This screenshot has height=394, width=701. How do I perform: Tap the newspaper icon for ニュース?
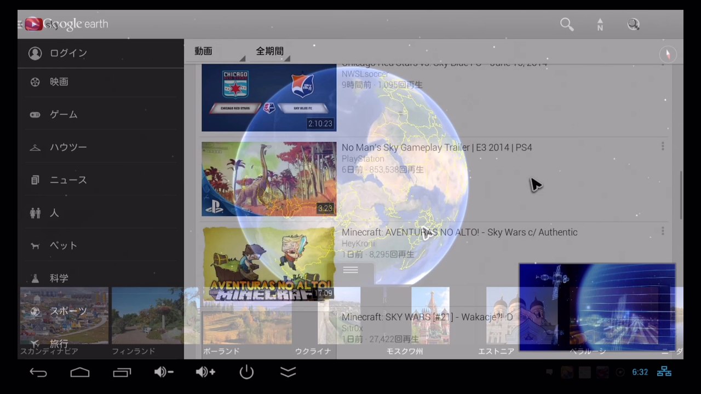click(x=35, y=180)
